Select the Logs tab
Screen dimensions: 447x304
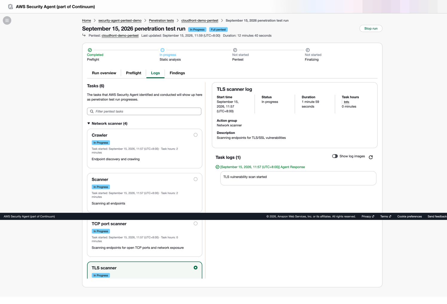coord(155,73)
